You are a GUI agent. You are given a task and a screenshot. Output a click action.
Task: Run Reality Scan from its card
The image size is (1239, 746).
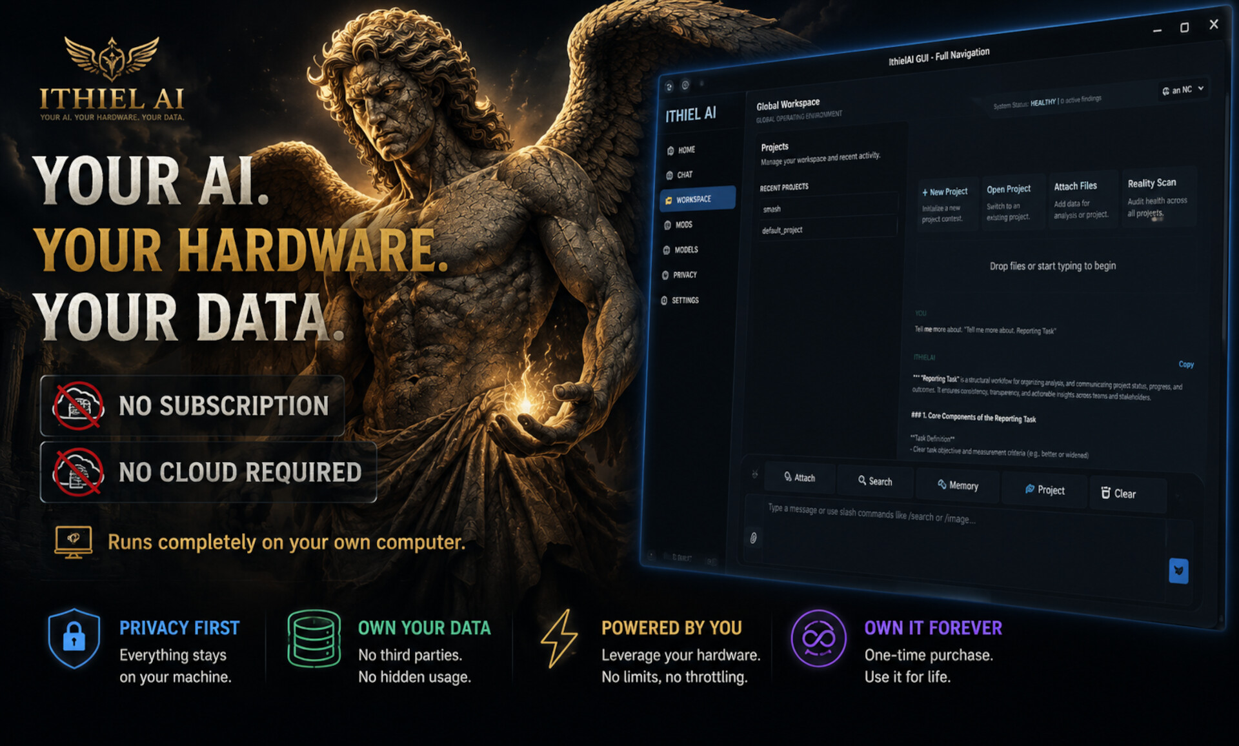tap(1159, 197)
